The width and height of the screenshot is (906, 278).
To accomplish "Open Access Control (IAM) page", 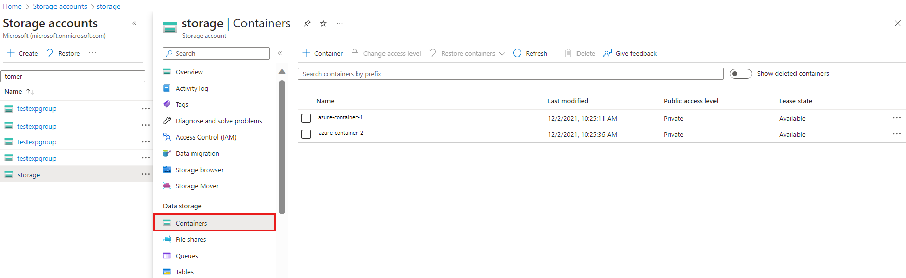I will pyautogui.click(x=206, y=137).
